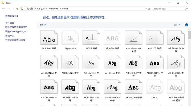Select the AR CHRISTY font icon
Image resolution: width=191 pixels, height=106 pixels.
134,62
